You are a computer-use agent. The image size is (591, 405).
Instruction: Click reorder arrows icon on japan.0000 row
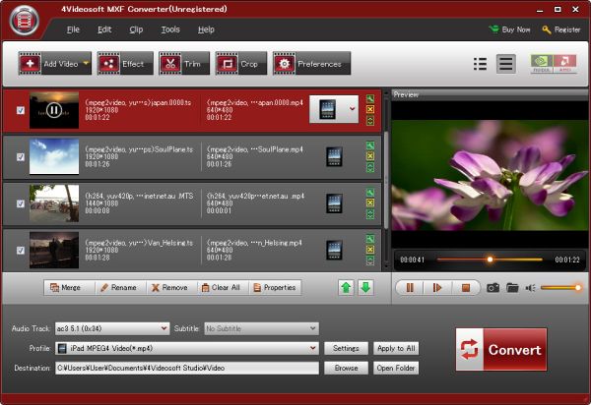[370, 121]
